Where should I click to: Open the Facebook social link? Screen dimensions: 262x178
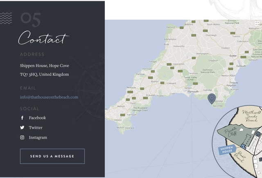(37, 118)
